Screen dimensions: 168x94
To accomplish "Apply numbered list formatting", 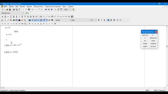I will (121, 20).
